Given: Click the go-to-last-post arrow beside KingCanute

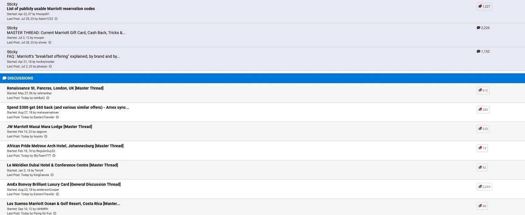Looking at the screenshot, I should click(52, 175).
